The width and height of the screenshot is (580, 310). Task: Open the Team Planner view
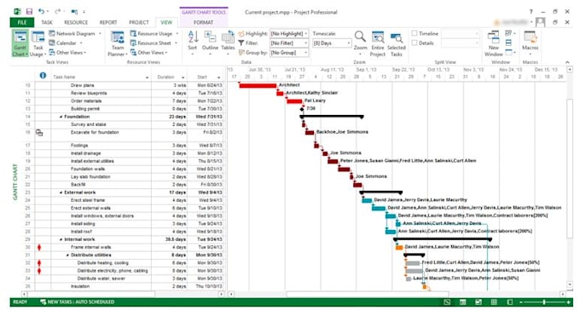(118, 43)
